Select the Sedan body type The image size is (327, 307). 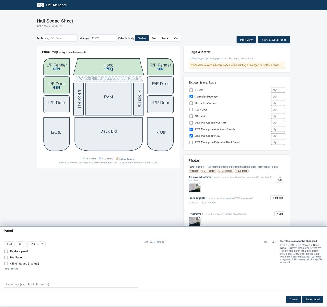(142, 38)
